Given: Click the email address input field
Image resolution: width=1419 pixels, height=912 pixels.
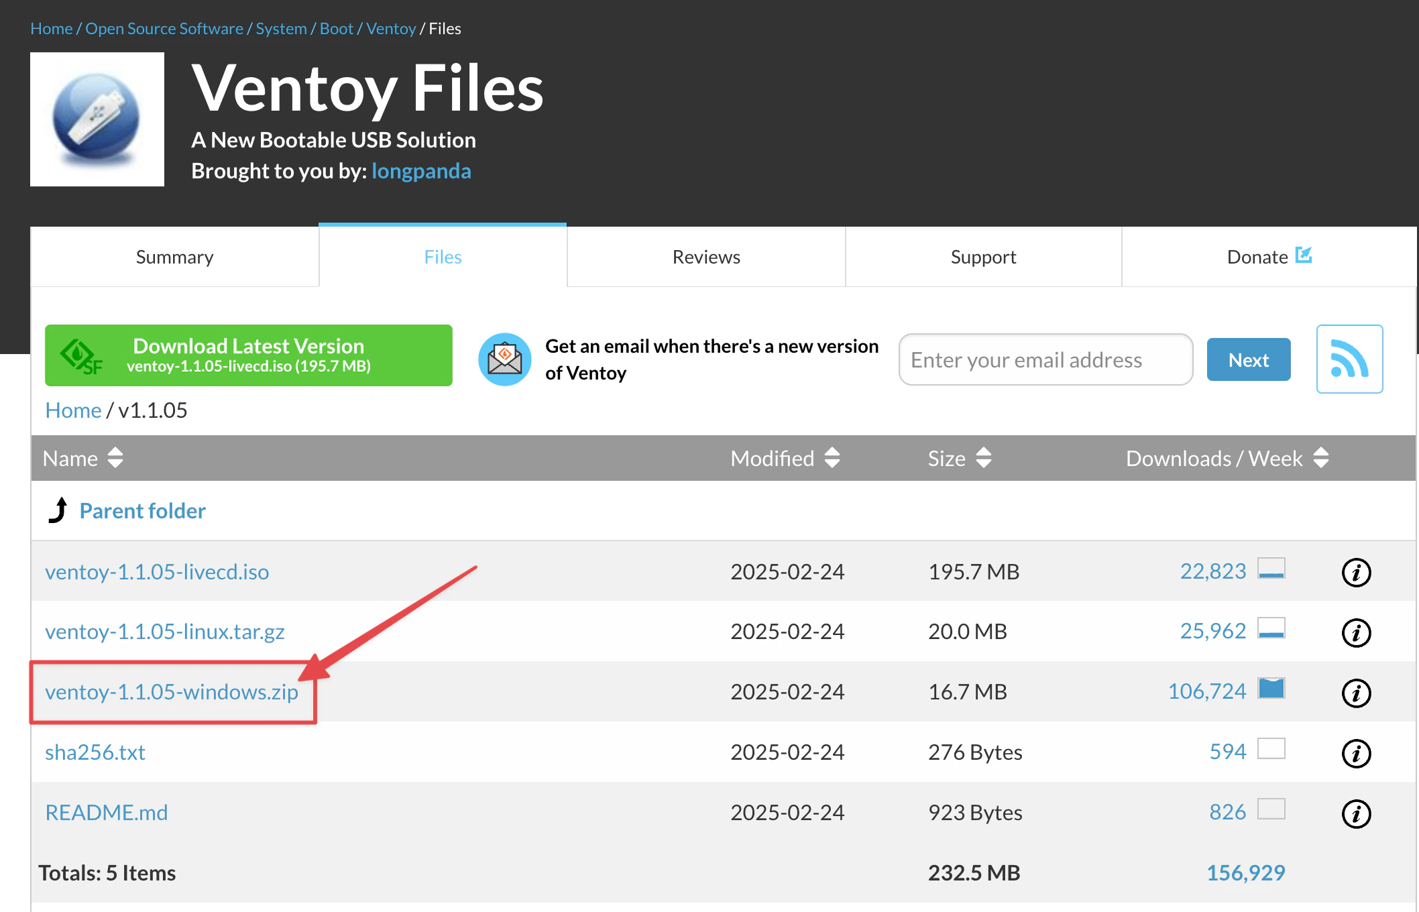Looking at the screenshot, I should (x=1045, y=359).
